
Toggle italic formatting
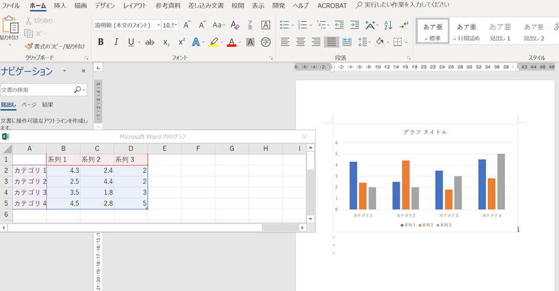[116, 42]
